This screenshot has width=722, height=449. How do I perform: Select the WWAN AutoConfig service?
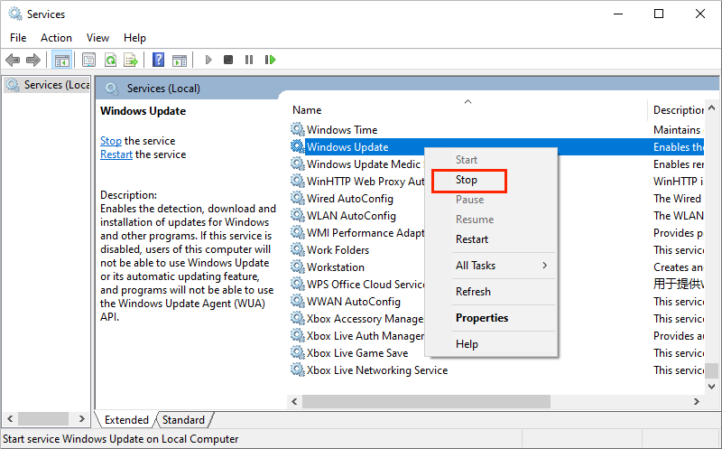[353, 302]
